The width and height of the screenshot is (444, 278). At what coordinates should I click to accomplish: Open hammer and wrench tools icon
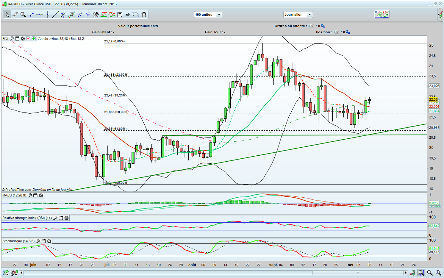(x=96, y=15)
